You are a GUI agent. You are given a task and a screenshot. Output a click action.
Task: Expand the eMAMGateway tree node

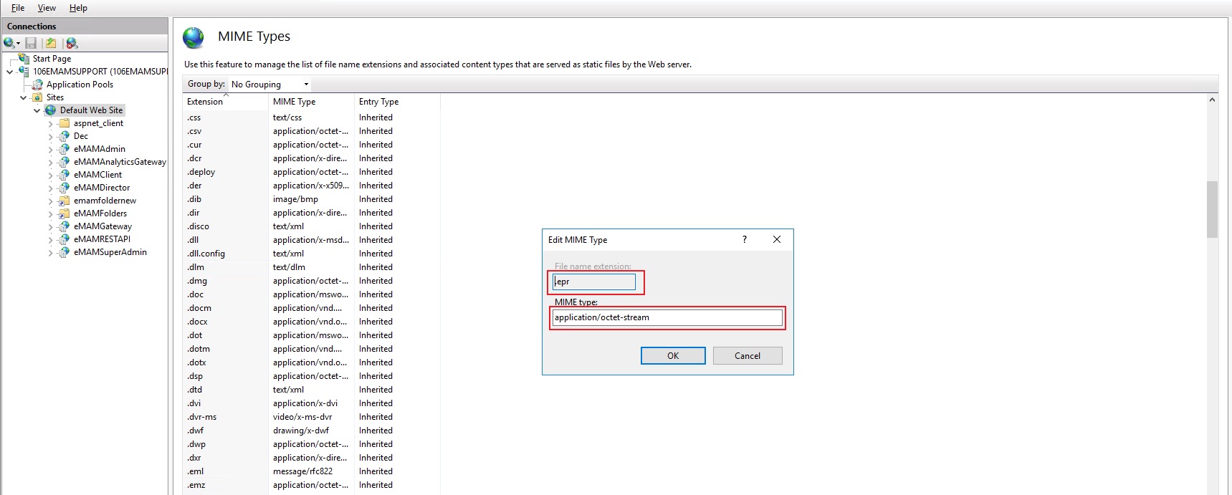click(50, 226)
